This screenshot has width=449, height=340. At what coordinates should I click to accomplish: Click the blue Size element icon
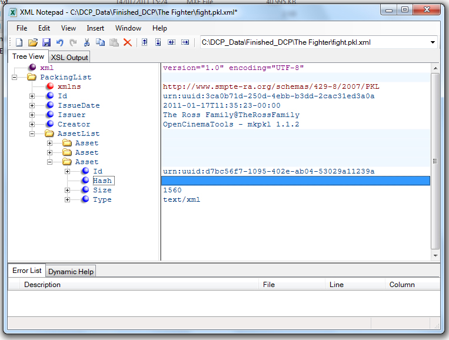click(85, 189)
